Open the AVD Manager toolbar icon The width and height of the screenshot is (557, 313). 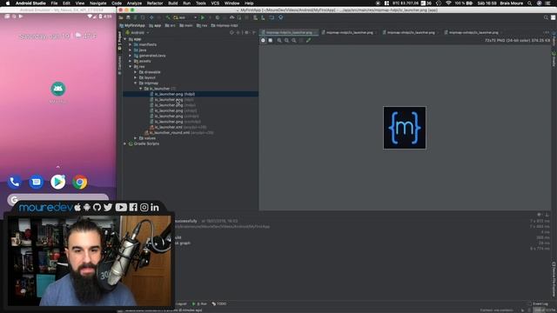[255, 17]
